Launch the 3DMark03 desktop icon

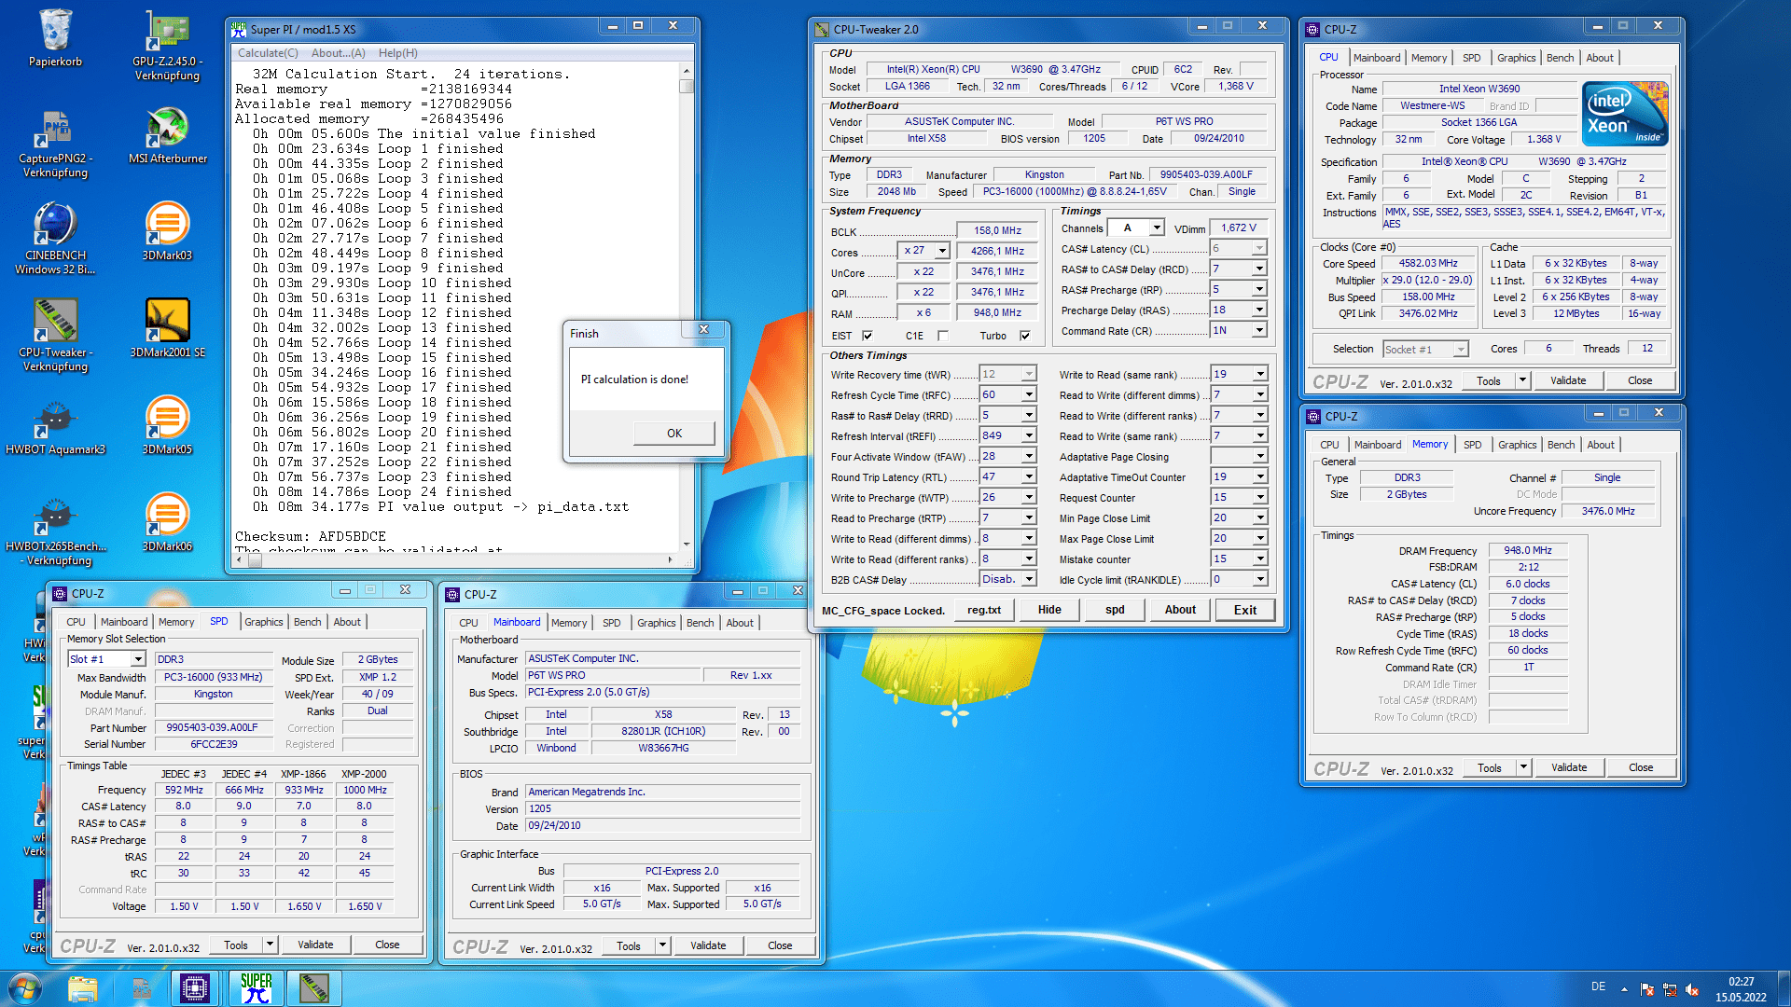pyautogui.click(x=167, y=232)
